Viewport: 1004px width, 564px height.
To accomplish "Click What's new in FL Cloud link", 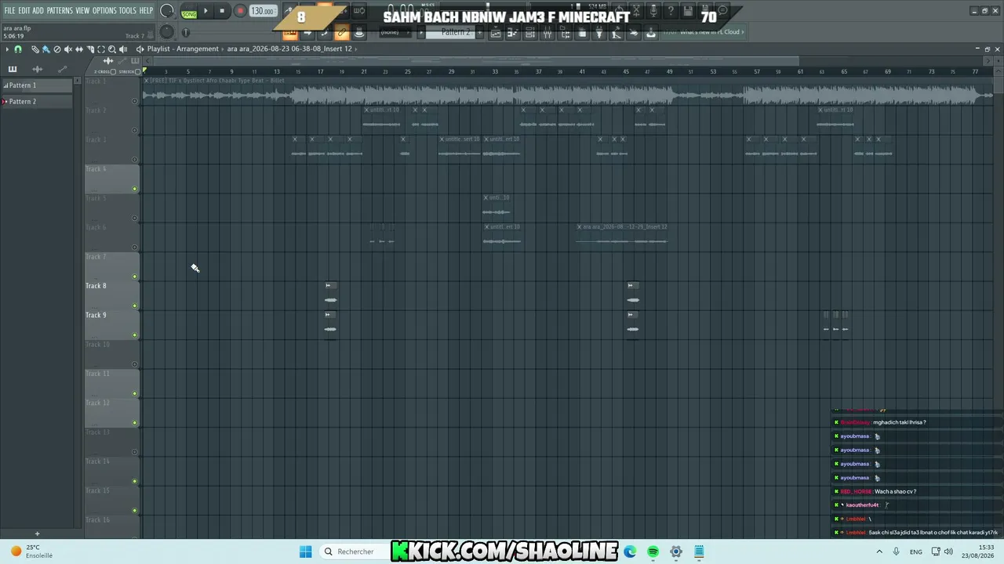I will [x=710, y=32].
